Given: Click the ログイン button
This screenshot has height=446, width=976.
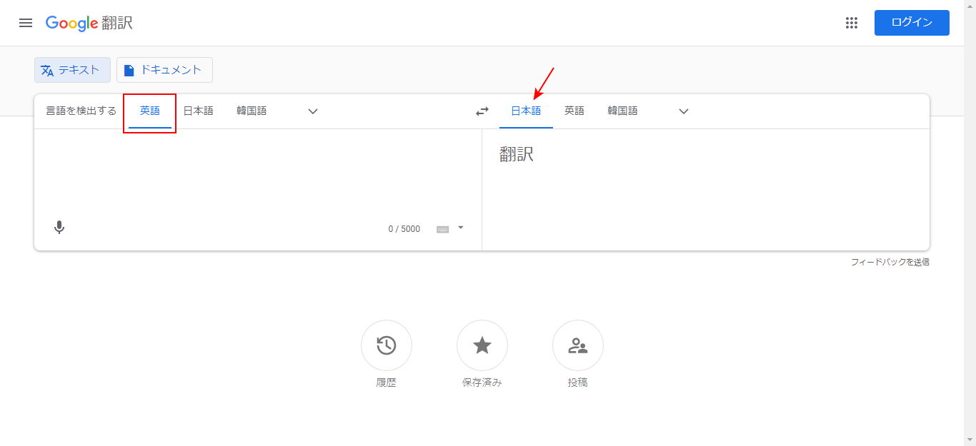Looking at the screenshot, I should coord(912,23).
